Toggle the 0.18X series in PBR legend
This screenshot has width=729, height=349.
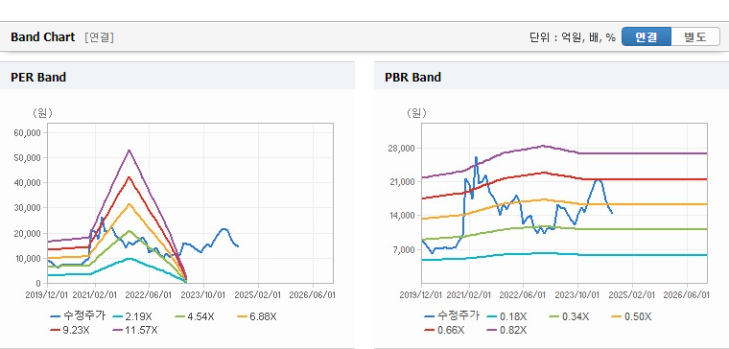506,316
